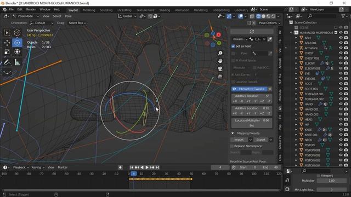Screen dimensions: 351x197
Task: Open the Edit menu
Action: click(x=20, y=10)
